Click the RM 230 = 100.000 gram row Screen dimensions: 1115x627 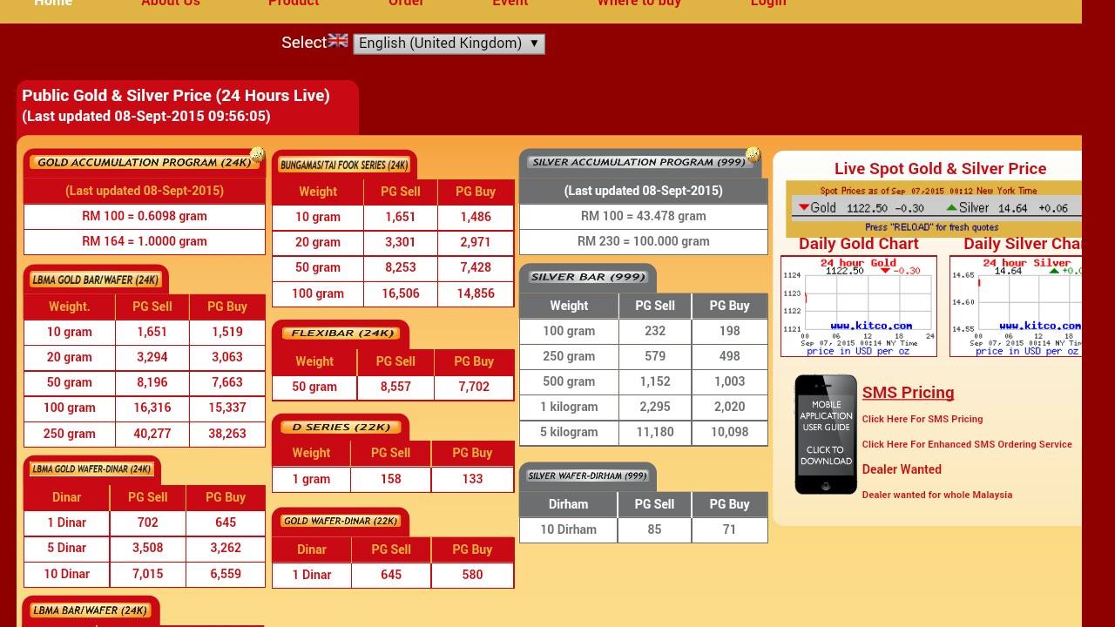tap(644, 241)
